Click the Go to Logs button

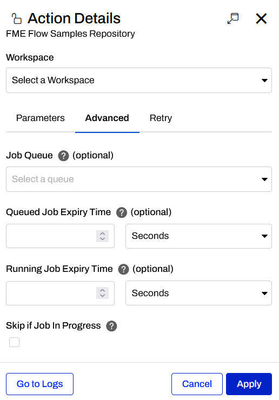pyautogui.click(x=40, y=384)
